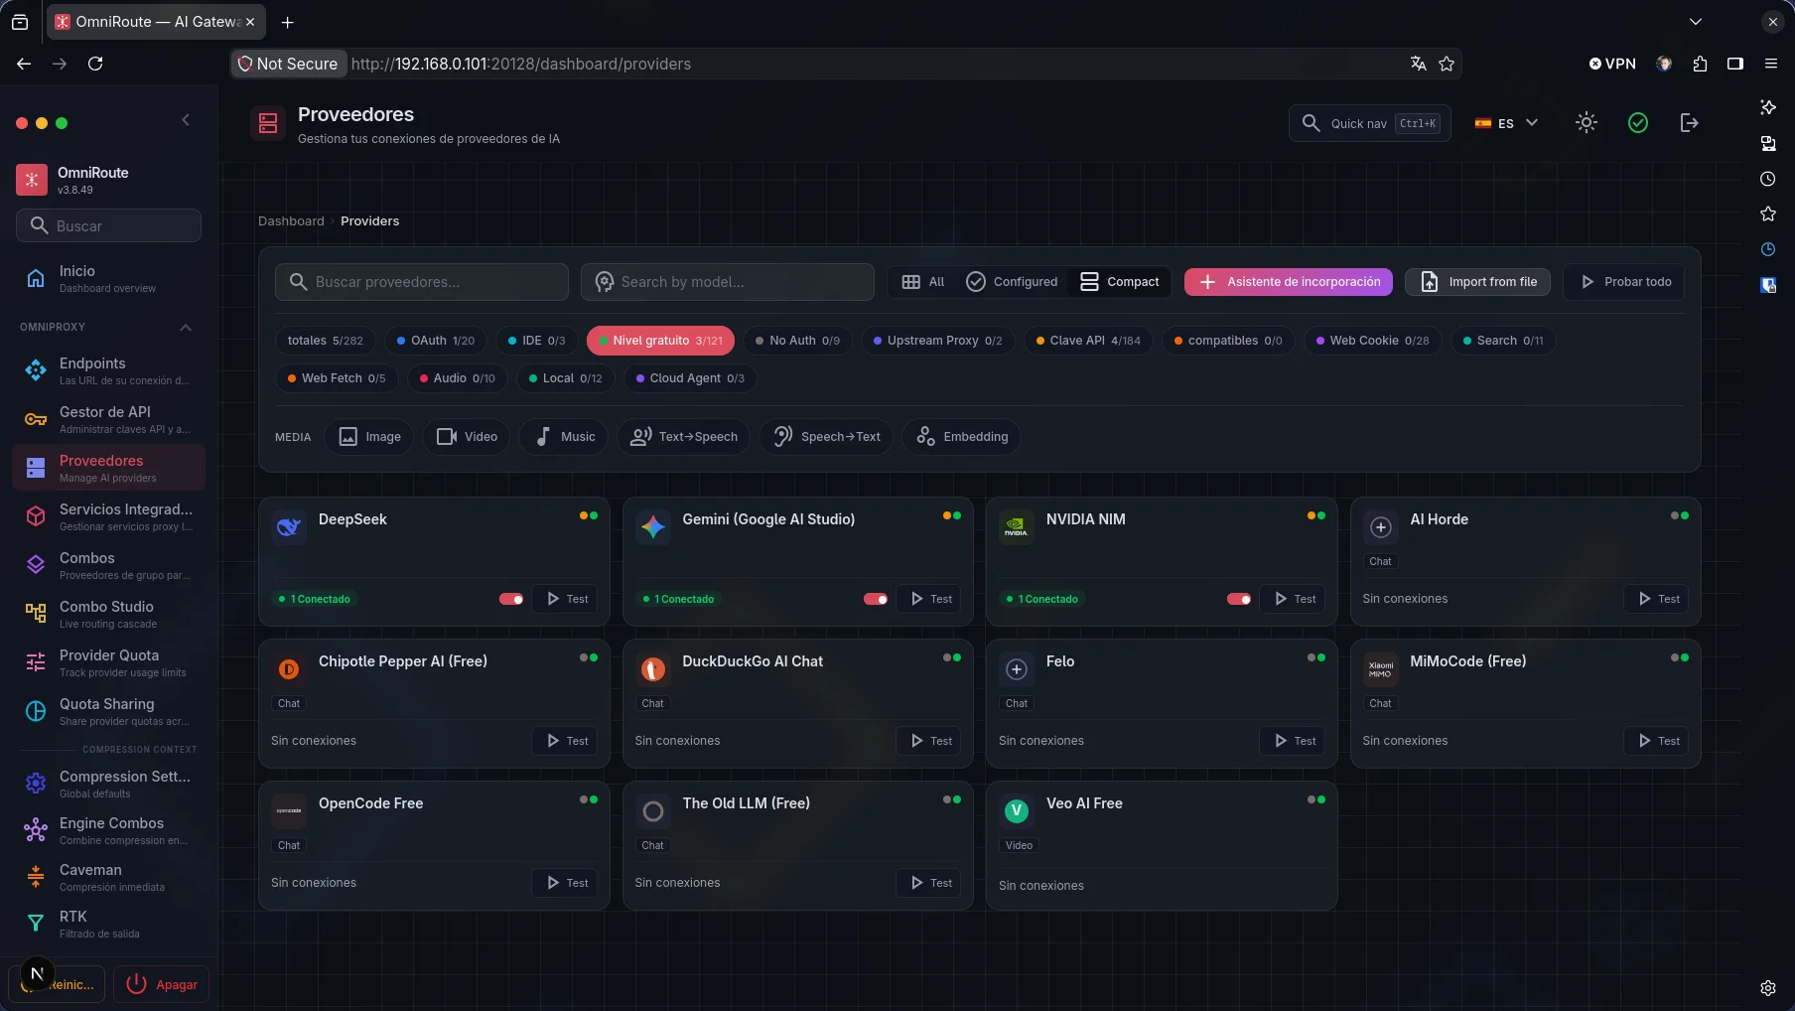This screenshot has height=1011, width=1795.
Task: Toggle the Embedding media filter
Action: 961,437
